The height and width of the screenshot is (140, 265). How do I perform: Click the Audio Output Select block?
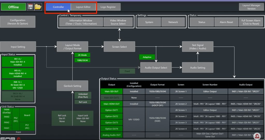(x=156, y=68)
